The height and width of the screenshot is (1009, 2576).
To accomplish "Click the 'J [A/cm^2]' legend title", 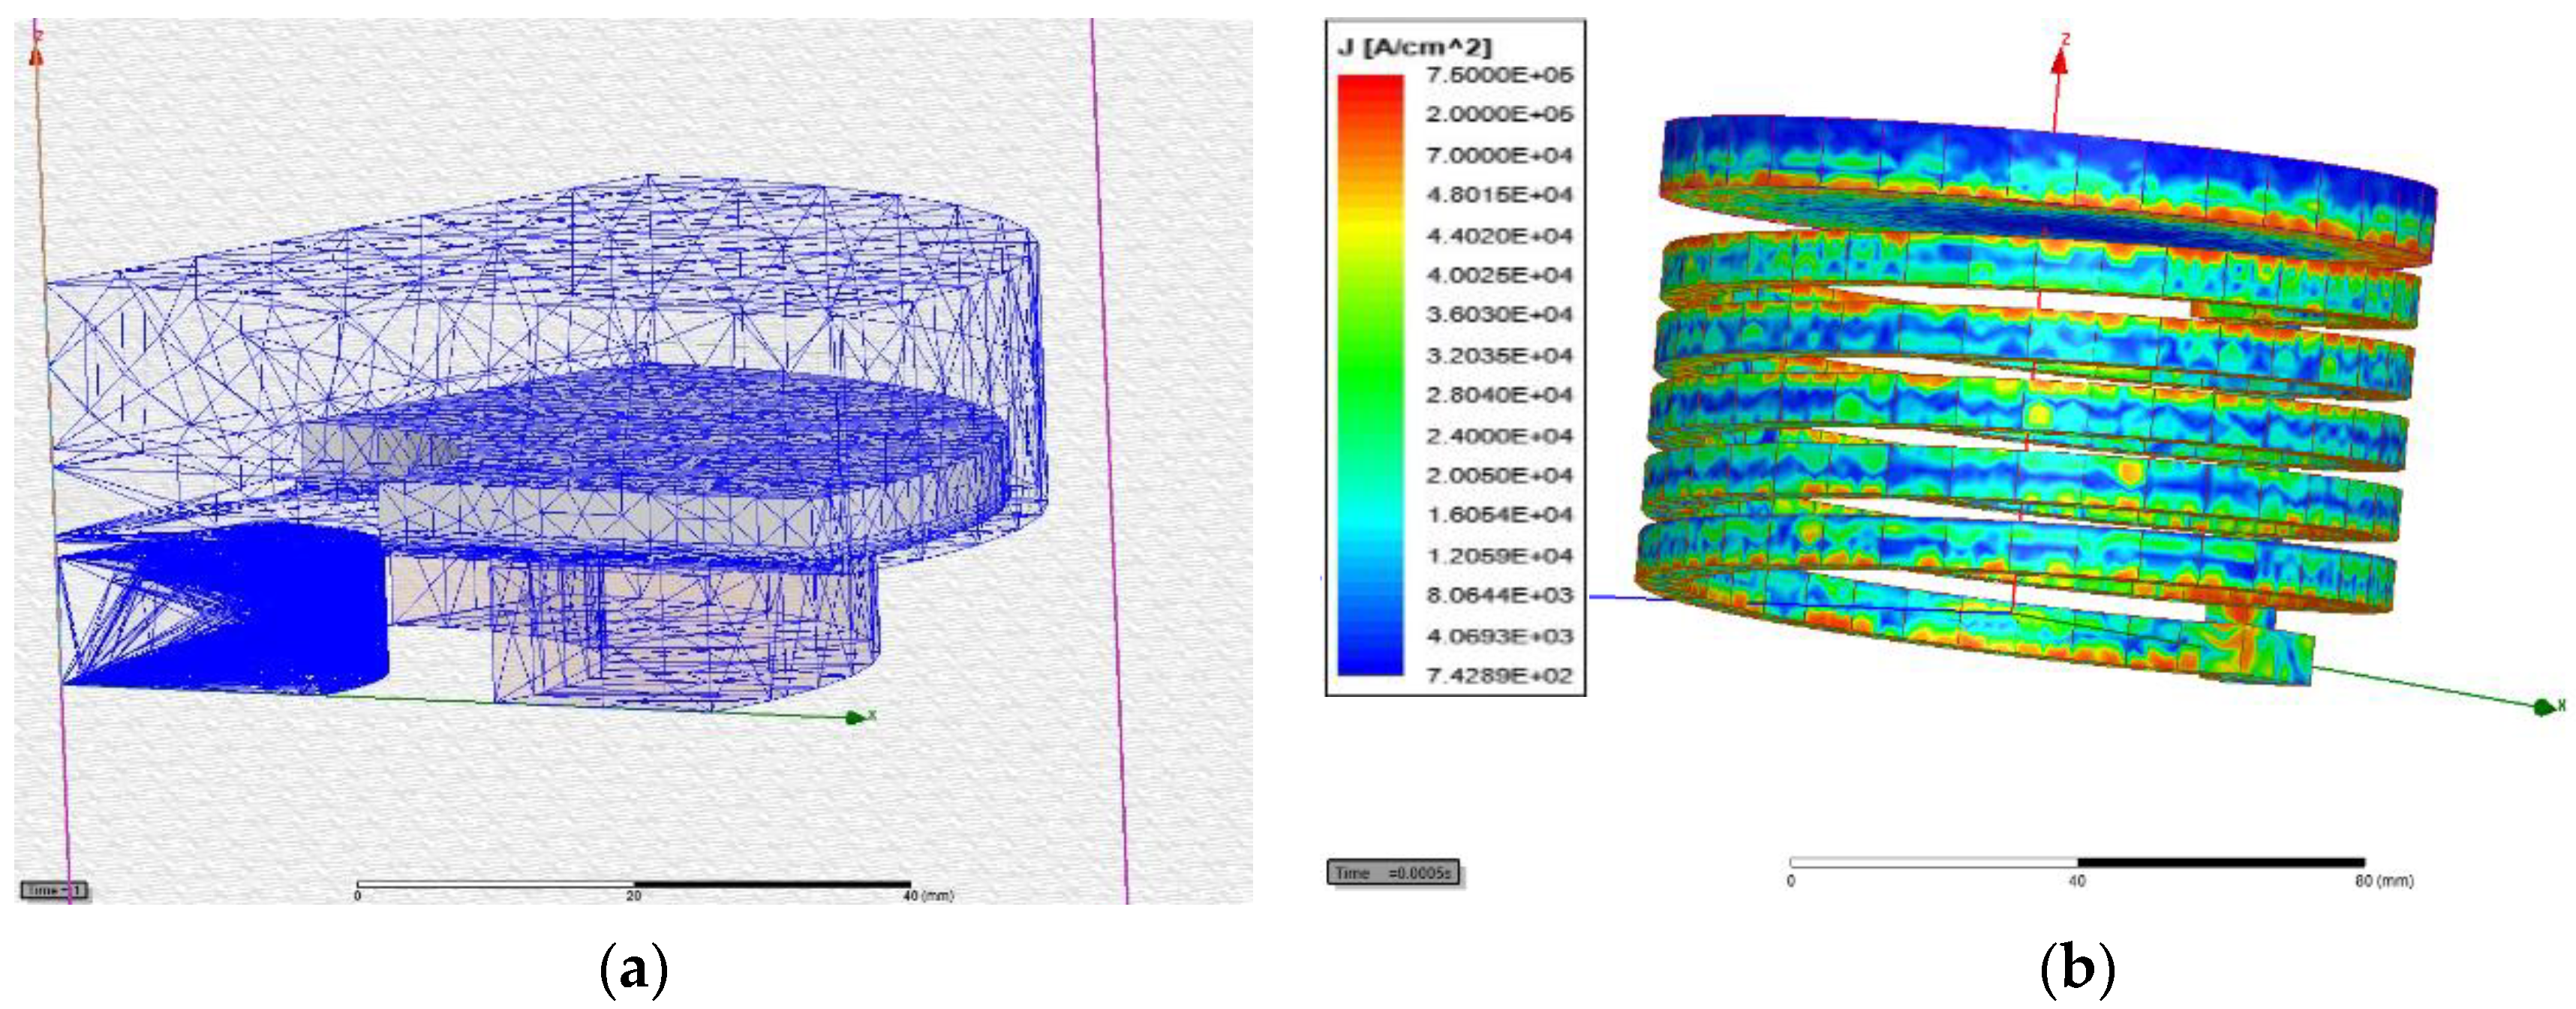I will 1414,47.
